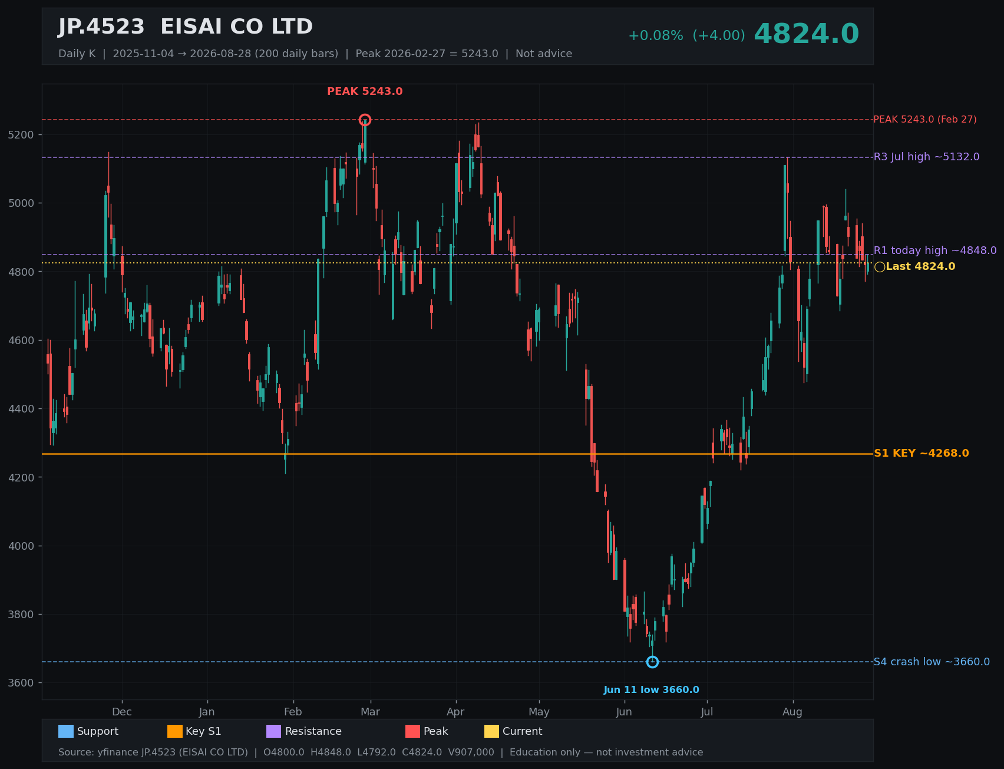The height and width of the screenshot is (769, 1004).
Task: Select the Apr label on the date axis
Action: pyautogui.click(x=455, y=712)
